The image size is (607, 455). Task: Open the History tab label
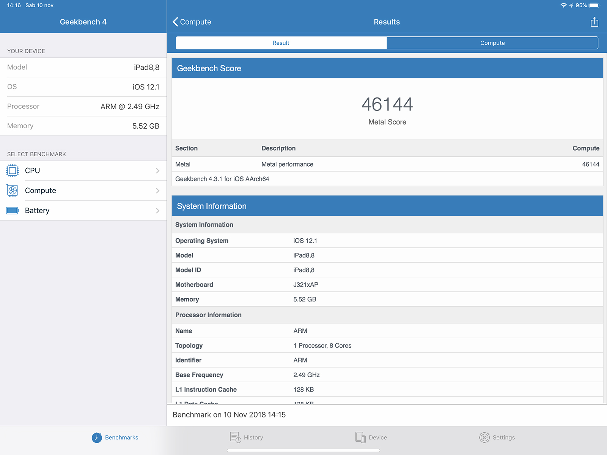click(253, 438)
